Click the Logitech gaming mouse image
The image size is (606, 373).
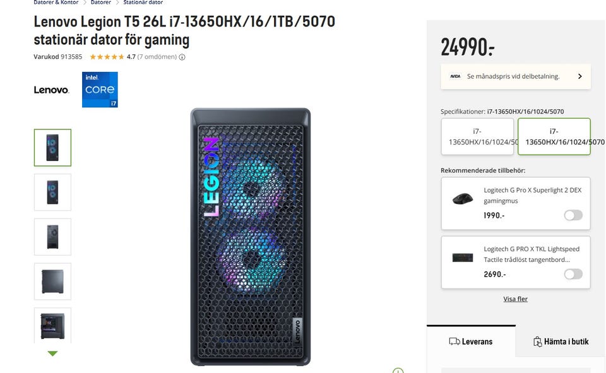coord(463,199)
